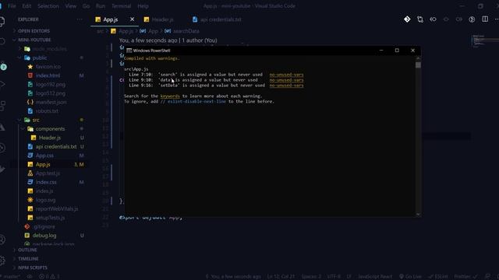The height and width of the screenshot is (280, 499).
Task: Open index.css in the explorer
Action: 46,182
